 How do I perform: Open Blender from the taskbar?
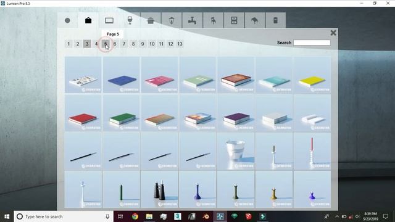pyautogui.click(x=206, y=216)
